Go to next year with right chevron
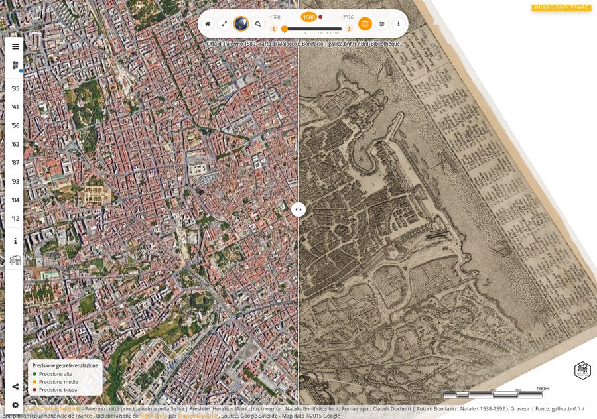The height and width of the screenshot is (419, 597). click(349, 29)
